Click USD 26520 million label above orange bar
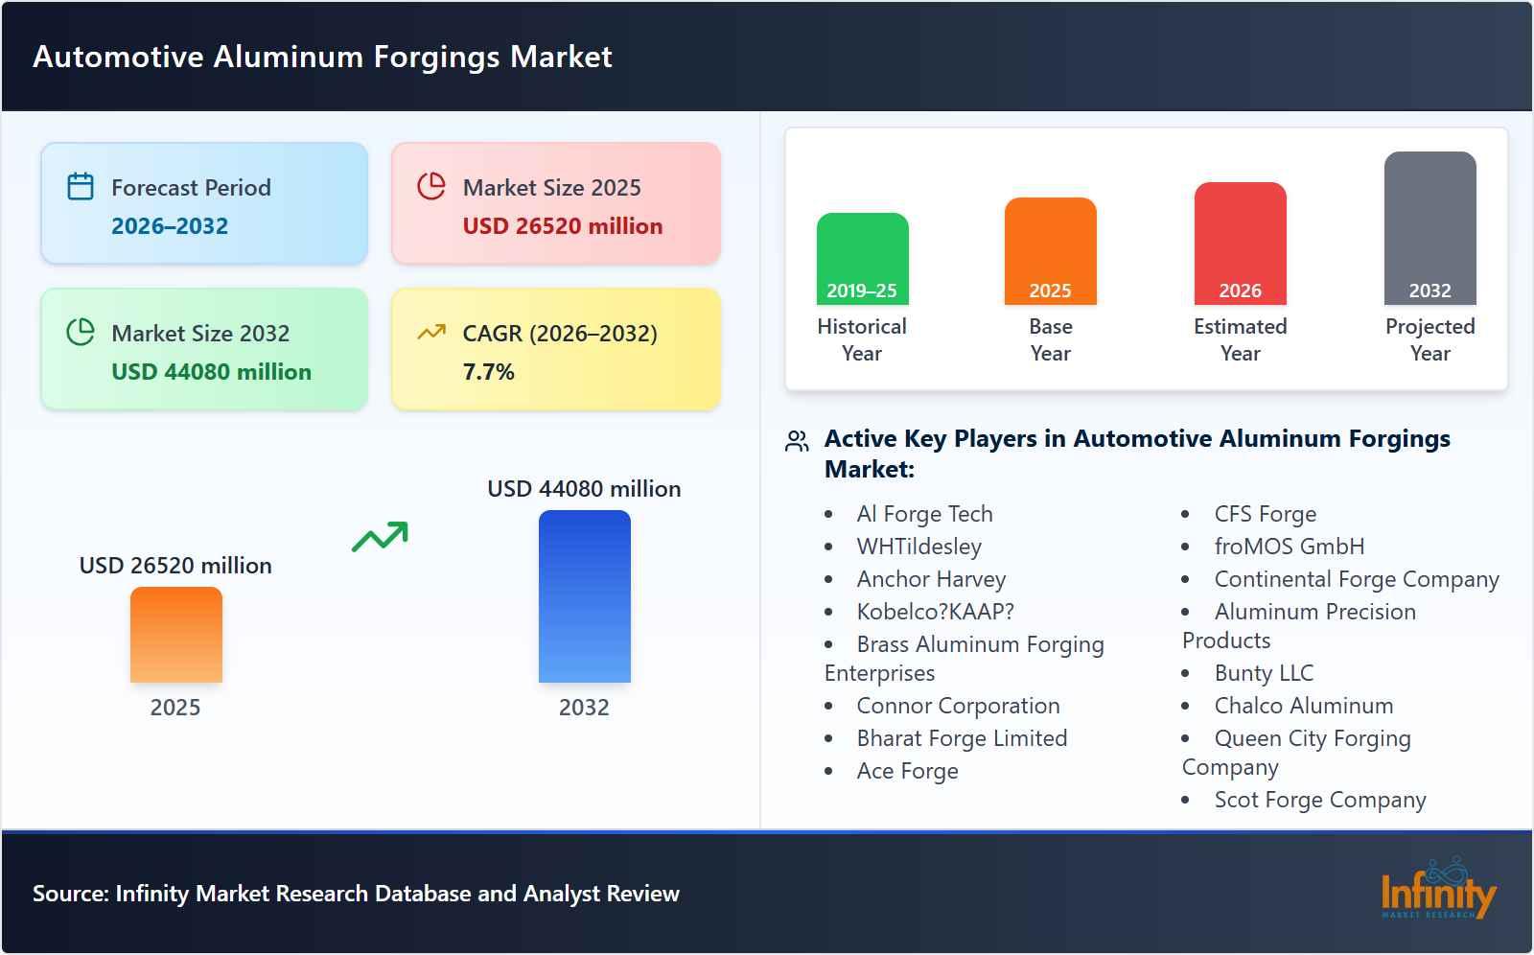The width and height of the screenshot is (1534, 955). coord(175,566)
